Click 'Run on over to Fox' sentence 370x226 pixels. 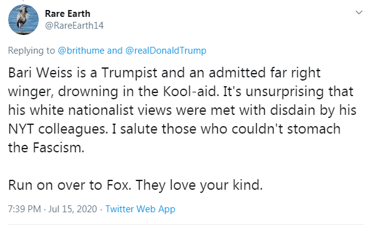(x=69, y=185)
